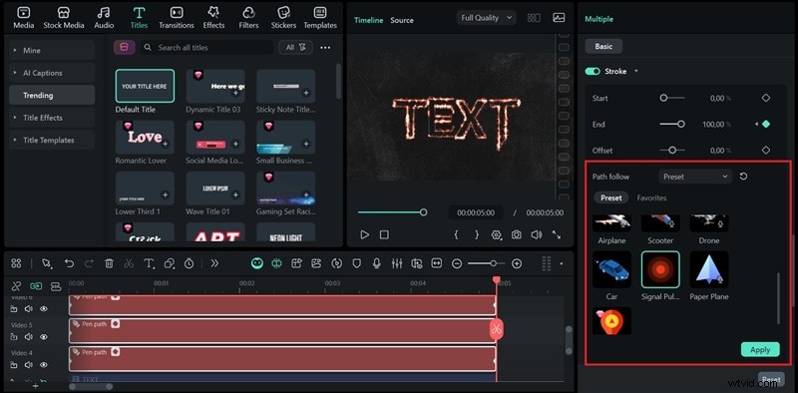Open the audio mixer icon
This screenshot has width=798, height=393.
point(396,263)
